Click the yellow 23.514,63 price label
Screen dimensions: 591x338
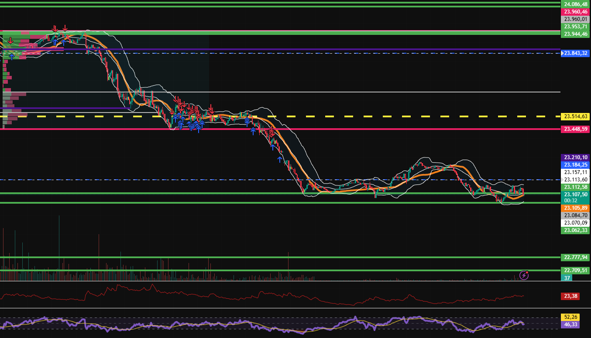click(575, 116)
